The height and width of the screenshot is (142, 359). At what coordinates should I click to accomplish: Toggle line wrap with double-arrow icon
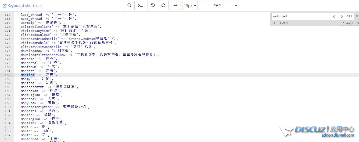(175, 5)
